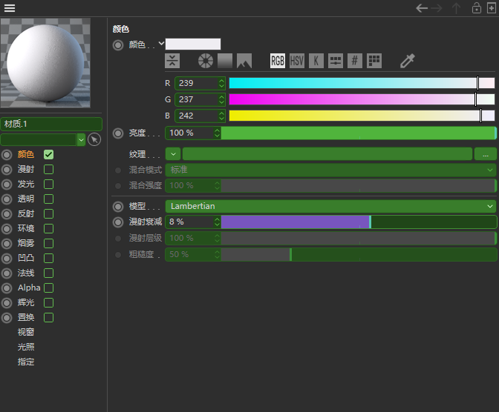Image resolution: width=499 pixels, height=412 pixels.
Task: Click the R value stepper arrows
Action: point(221,83)
